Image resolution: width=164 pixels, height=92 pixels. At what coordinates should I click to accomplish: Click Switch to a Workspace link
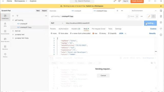[x=95, y=6]
